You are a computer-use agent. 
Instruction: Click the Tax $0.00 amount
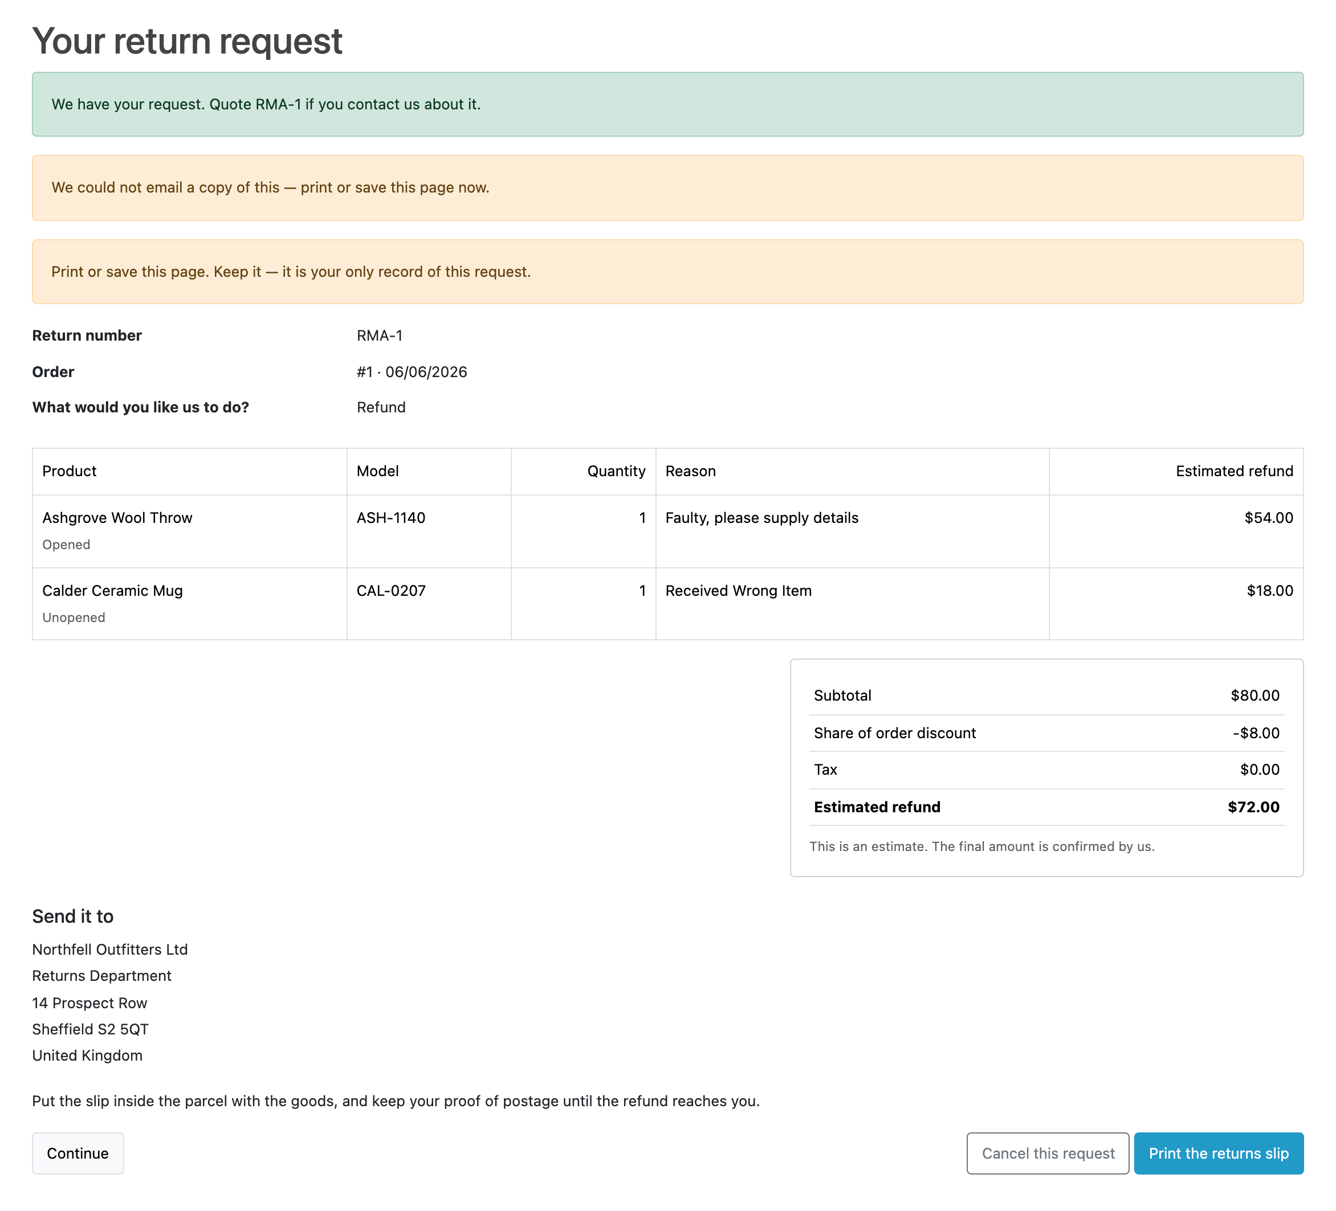[x=1259, y=770]
